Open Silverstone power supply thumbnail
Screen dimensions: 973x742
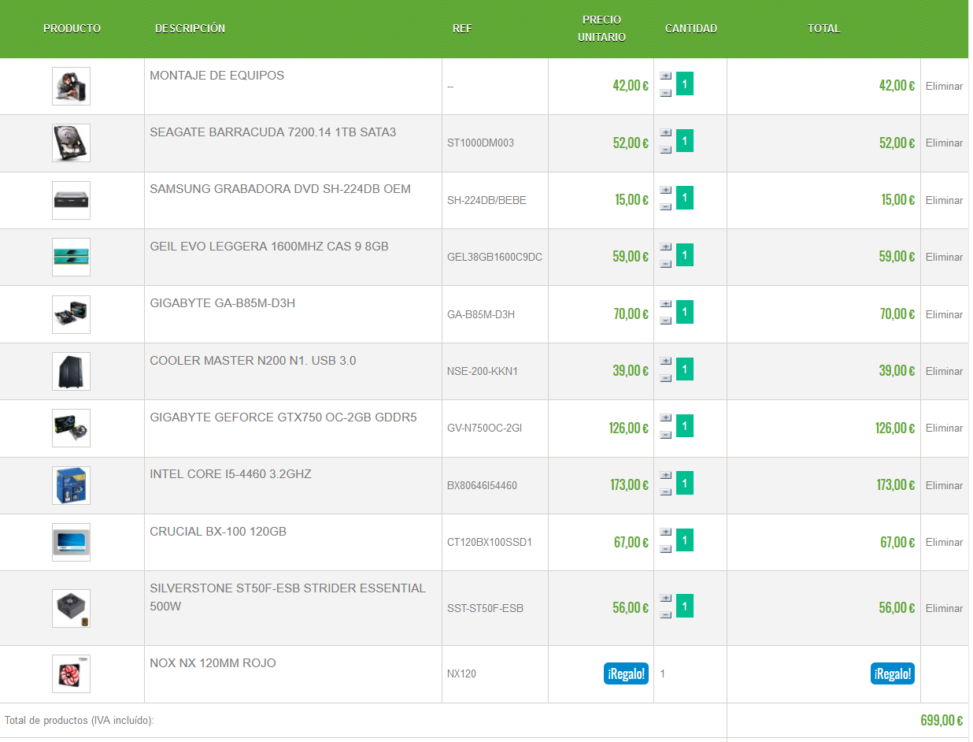click(71, 608)
